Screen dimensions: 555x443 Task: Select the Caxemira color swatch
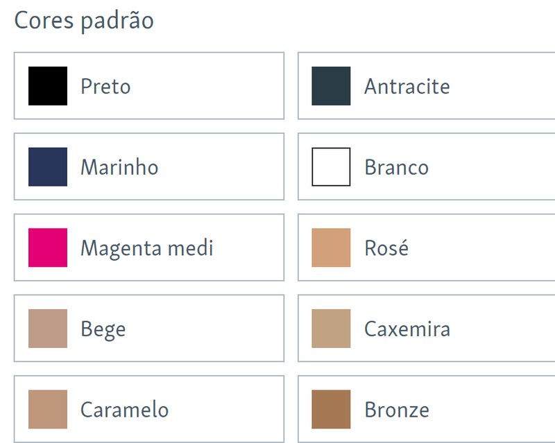pos(331,328)
